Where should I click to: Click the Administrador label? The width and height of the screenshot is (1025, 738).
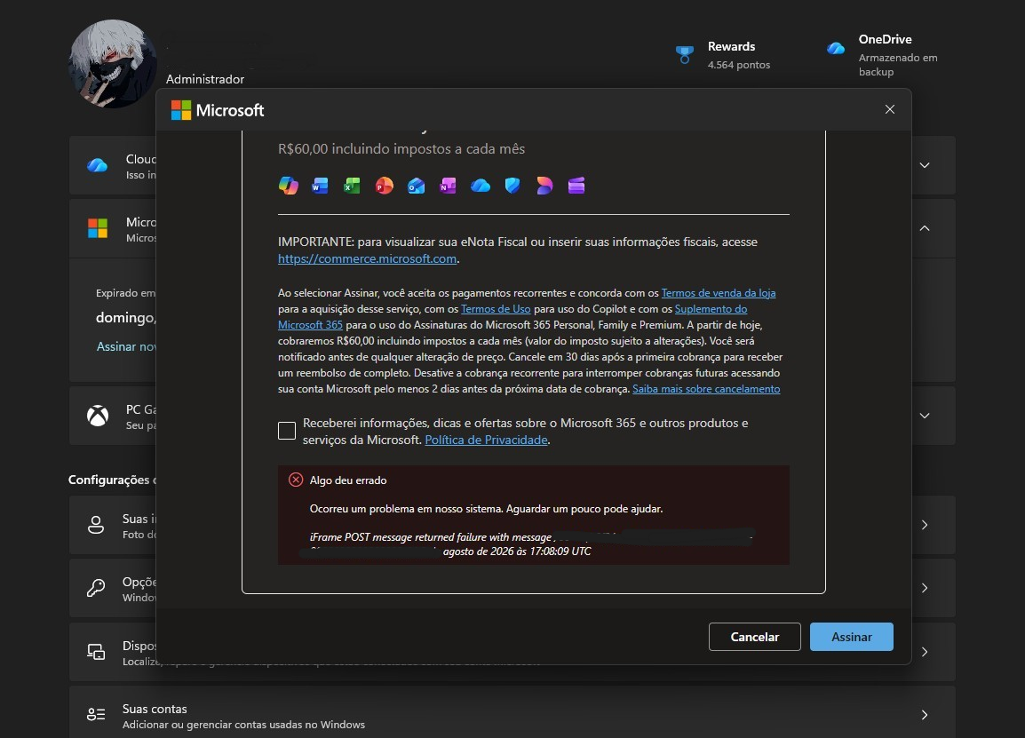(x=204, y=79)
